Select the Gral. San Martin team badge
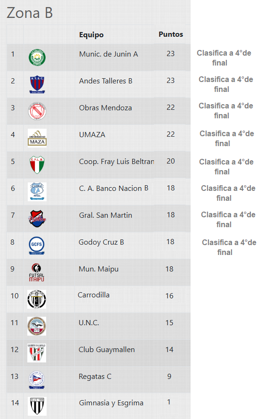The width and height of the screenshot is (272, 419). click(x=37, y=218)
